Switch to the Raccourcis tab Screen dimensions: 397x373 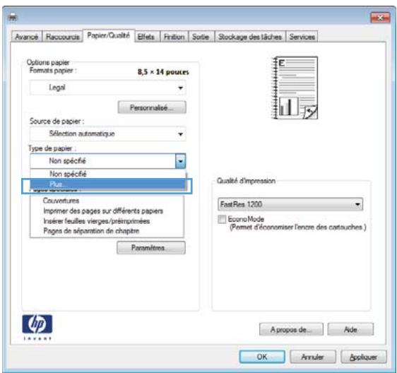tap(63, 37)
